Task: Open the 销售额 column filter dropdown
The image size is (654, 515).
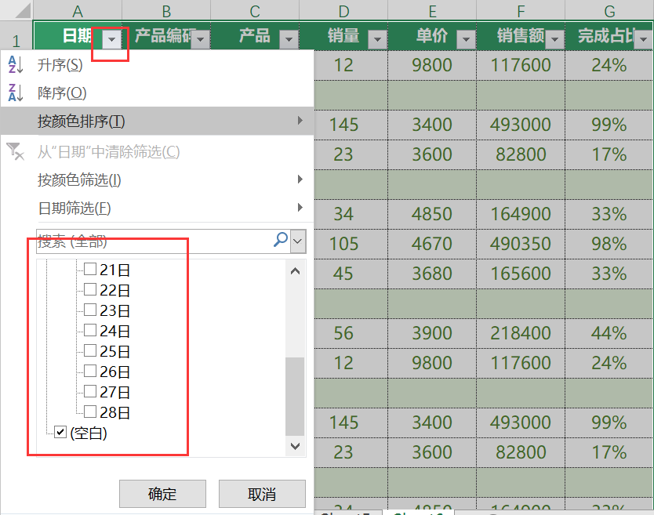Action: pos(554,40)
